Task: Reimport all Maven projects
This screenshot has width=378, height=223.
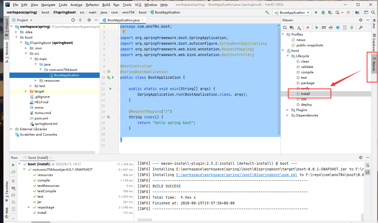Action: [285, 28]
